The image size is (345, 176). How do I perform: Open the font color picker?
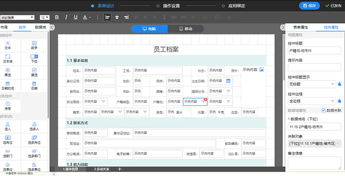[87, 17]
